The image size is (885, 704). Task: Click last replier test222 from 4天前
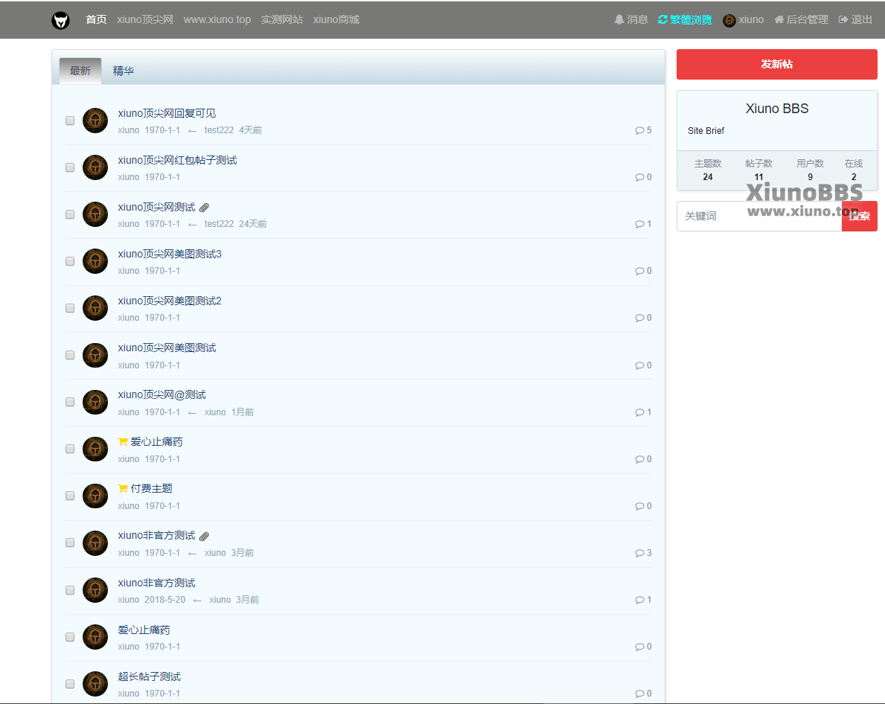point(219,130)
